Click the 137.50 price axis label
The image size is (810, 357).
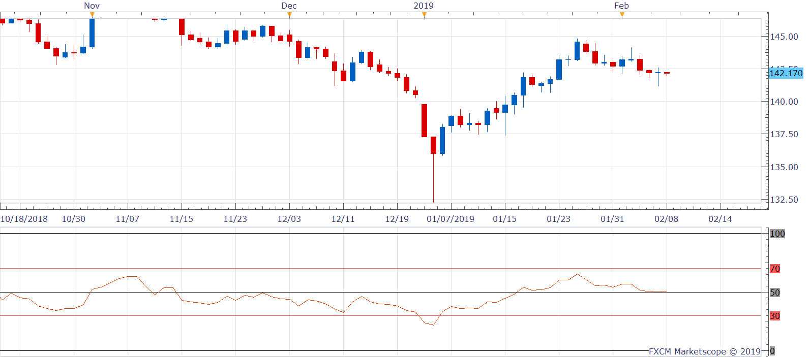click(x=784, y=134)
